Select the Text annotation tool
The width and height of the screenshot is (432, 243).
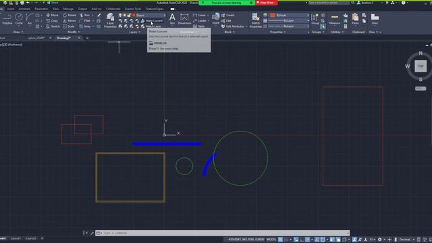(172, 20)
